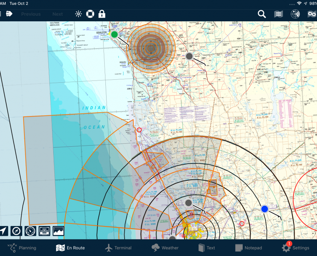Image resolution: width=317 pixels, height=256 pixels.
Task: Select the green waypoint marker at Geraldton
Action: pos(114,34)
